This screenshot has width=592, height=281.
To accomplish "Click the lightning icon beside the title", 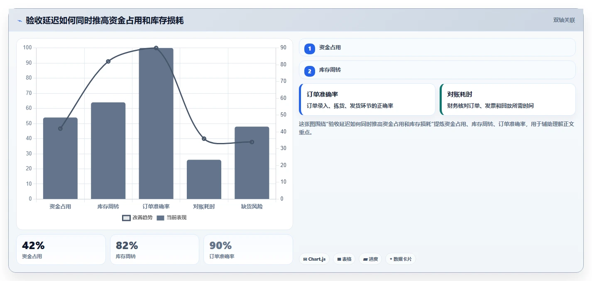I will click(20, 21).
